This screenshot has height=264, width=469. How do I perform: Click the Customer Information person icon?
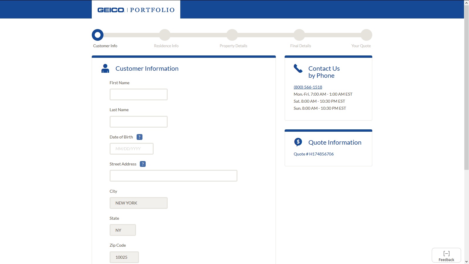pyautogui.click(x=105, y=68)
